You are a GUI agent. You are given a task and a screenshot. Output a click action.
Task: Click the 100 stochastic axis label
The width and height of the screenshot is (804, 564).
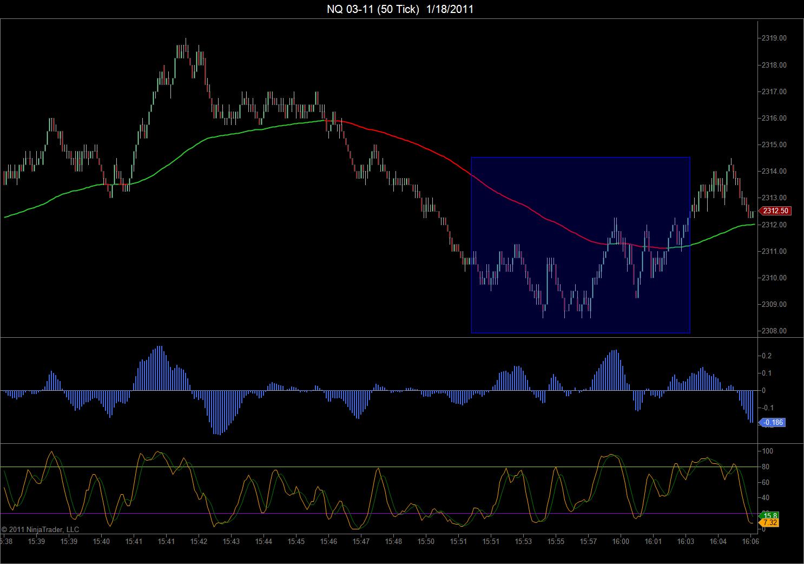coord(767,451)
